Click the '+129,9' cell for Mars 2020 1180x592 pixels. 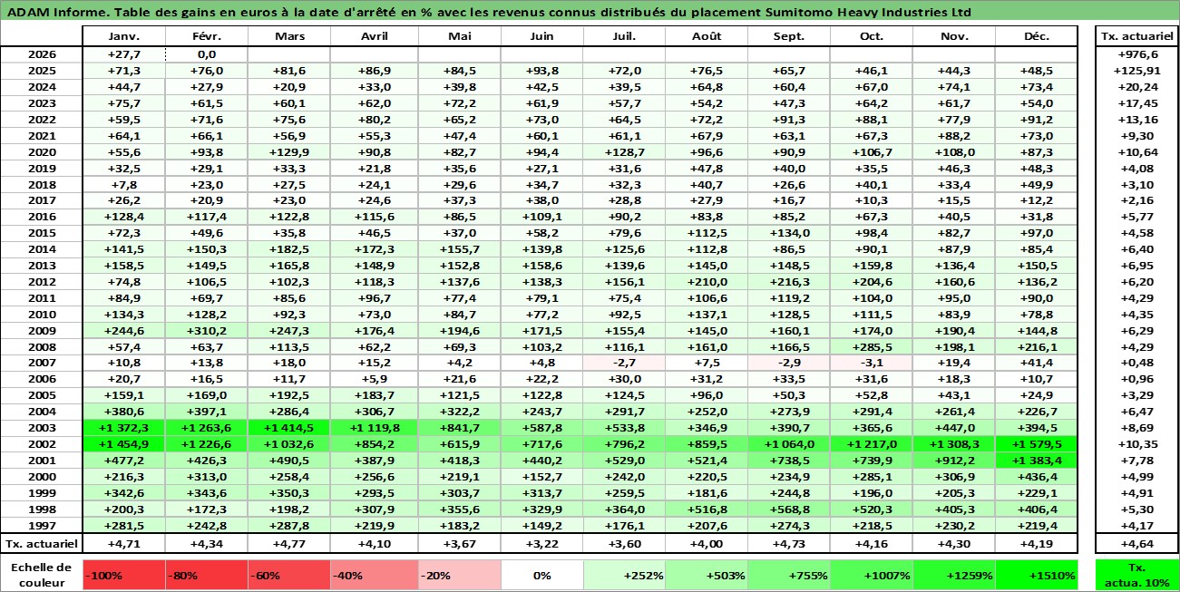click(288, 151)
